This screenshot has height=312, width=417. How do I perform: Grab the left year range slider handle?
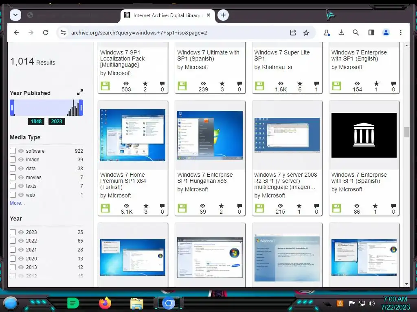point(12,107)
